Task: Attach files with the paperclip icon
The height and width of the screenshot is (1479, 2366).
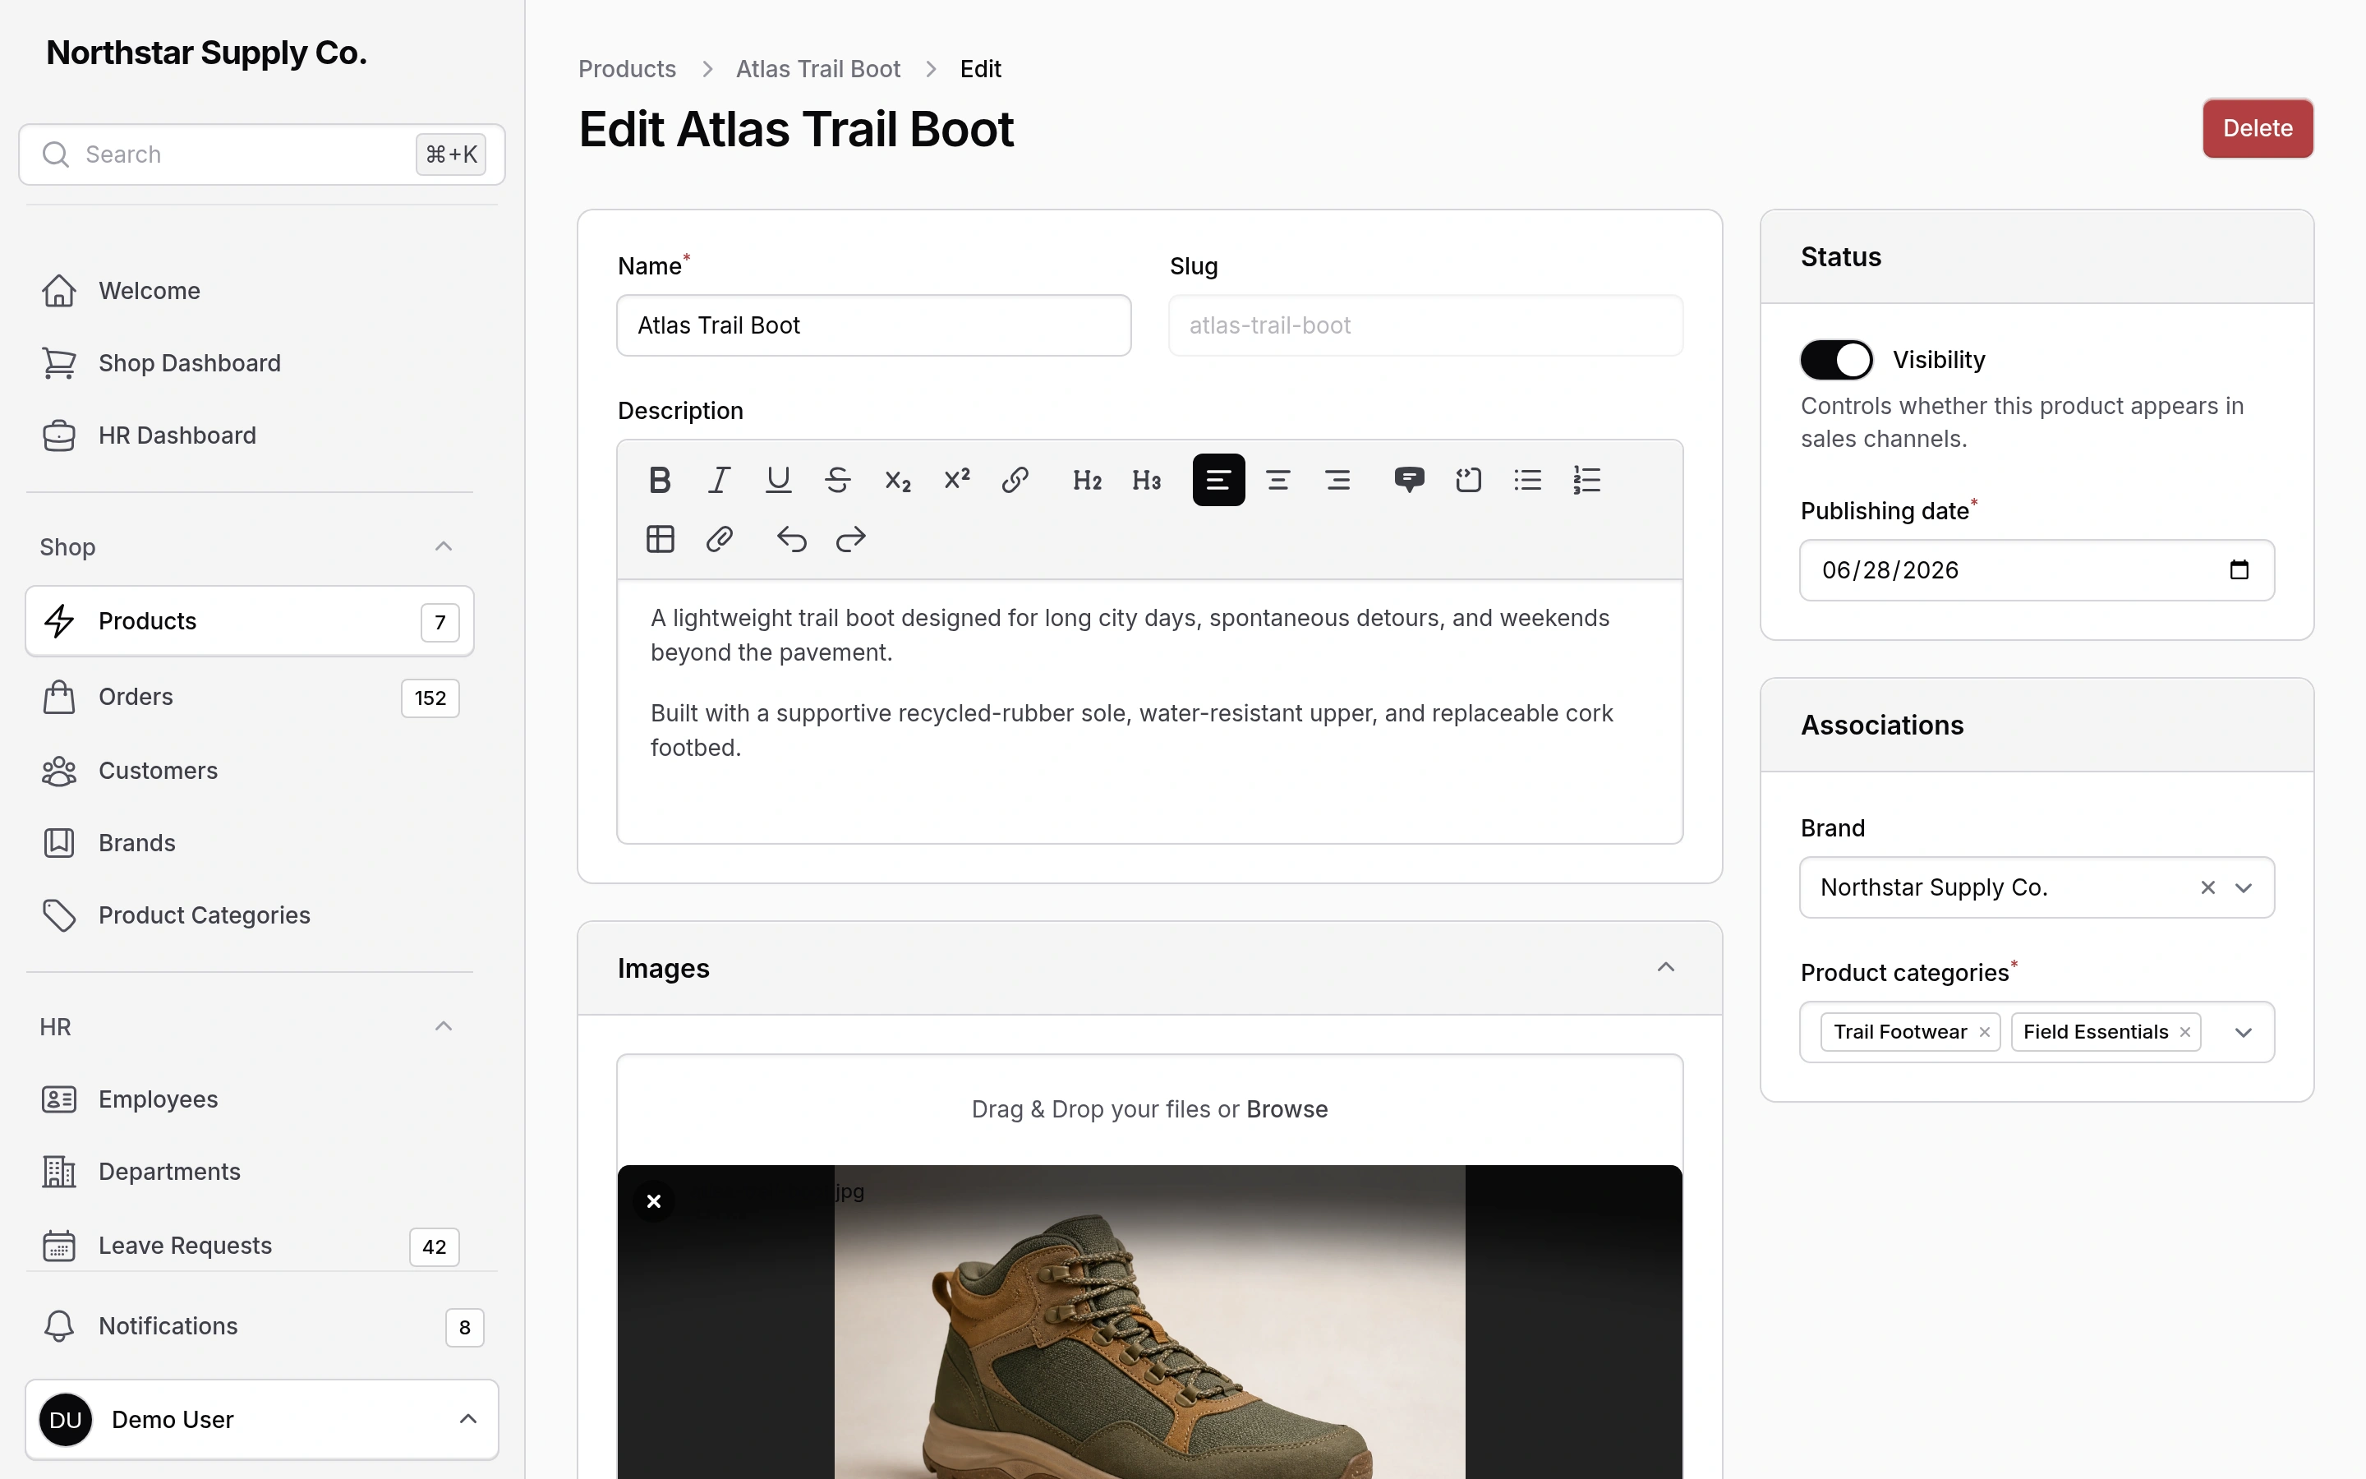Action: (x=720, y=539)
